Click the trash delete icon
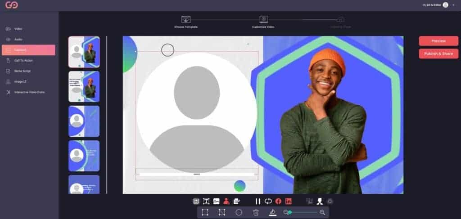The height and width of the screenshot is (219, 461). click(256, 212)
